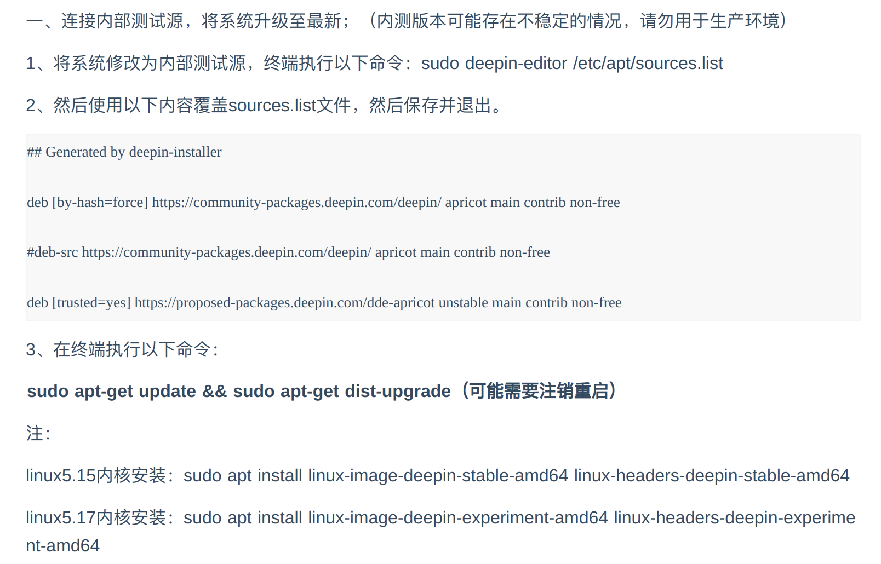Click the "deb [by-hash=force]" prefix text
This screenshot has width=881, height=564.
tap(88, 202)
